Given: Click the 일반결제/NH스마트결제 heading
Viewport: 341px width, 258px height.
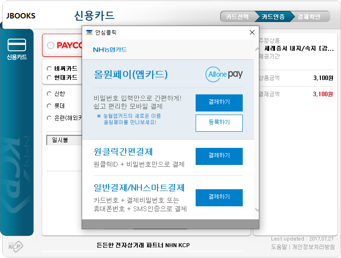Looking at the screenshot, I should coord(139,187).
